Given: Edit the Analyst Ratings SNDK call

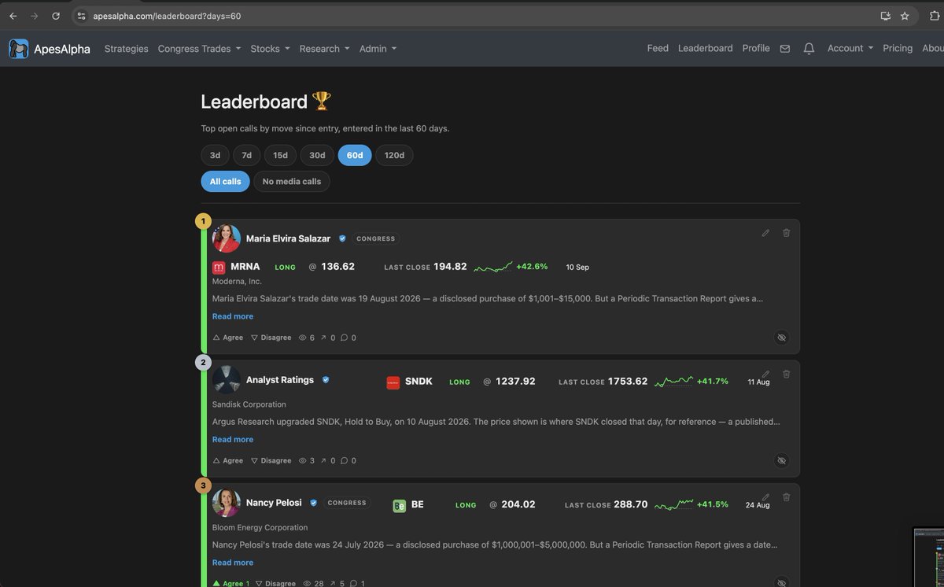Looking at the screenshot, I should (x=765, y=374).
